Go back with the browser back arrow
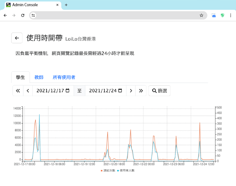Viewport: 236px width, 186px height. coord(5,15)
